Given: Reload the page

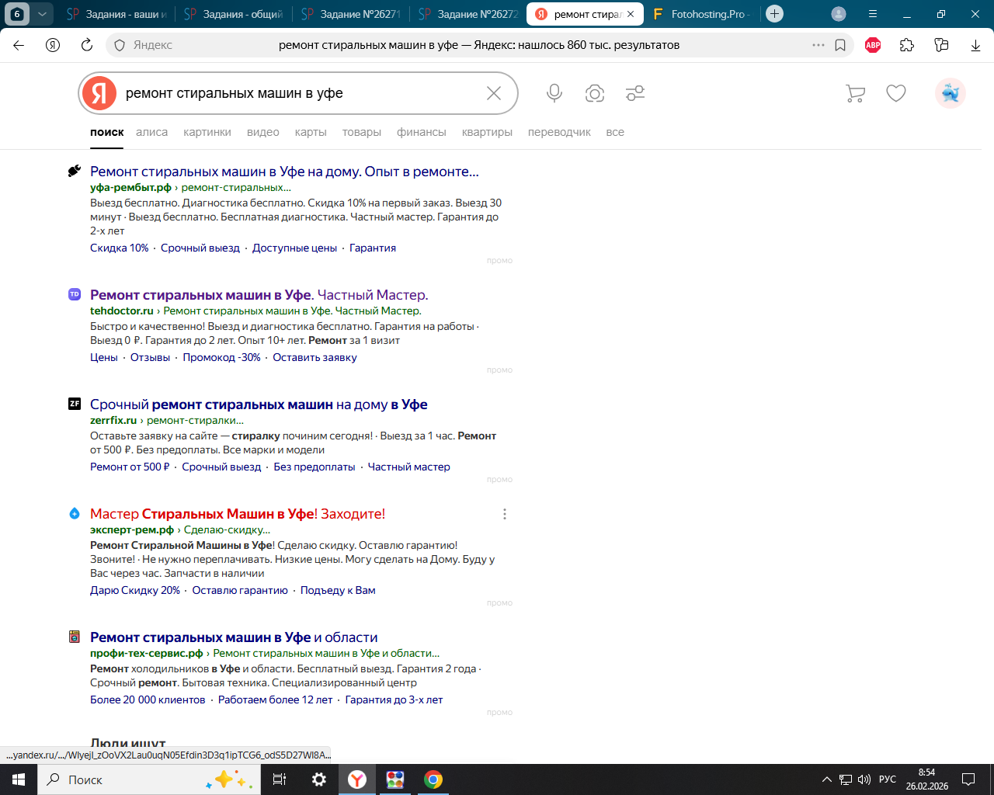Looking at the screenshot, I should click(87, 45).
